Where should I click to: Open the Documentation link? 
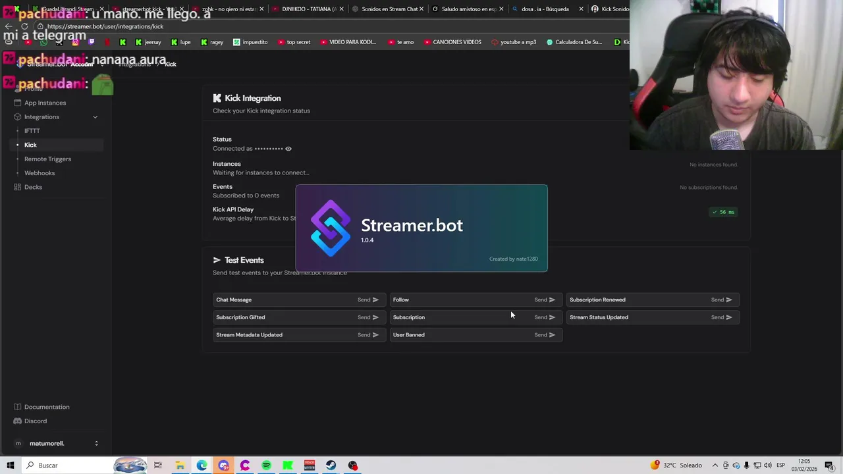pyautogui.click(x=46, y=407)
